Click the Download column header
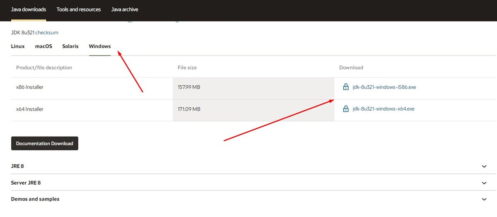 pyautogui.click(x=351, y=68)
